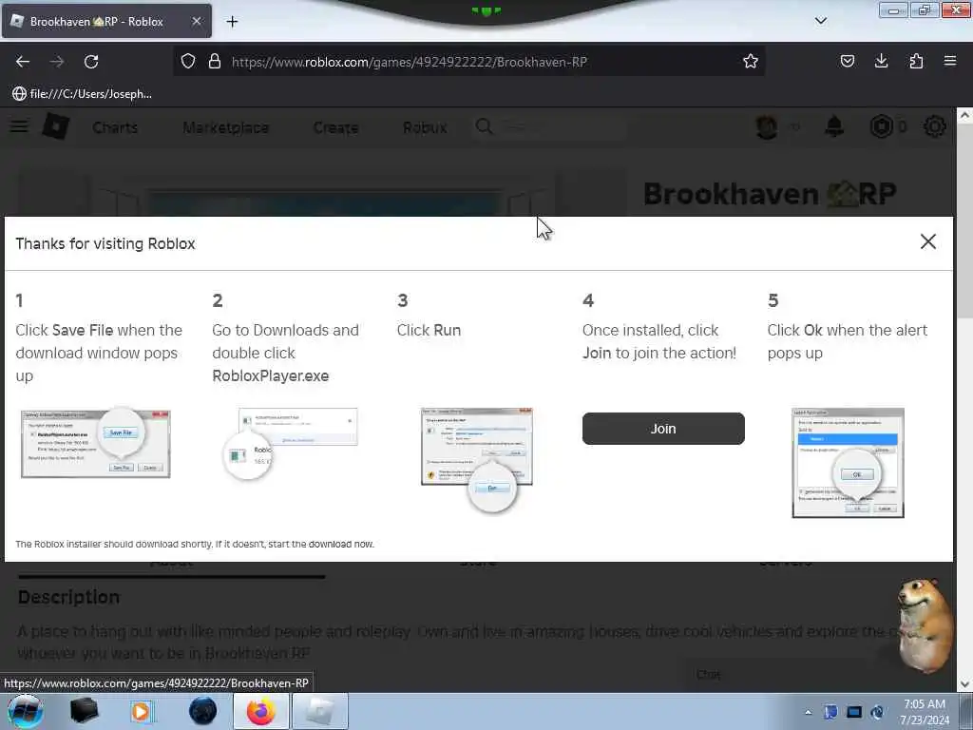Open the Firefox application hamburger menu

click(950, 62)
